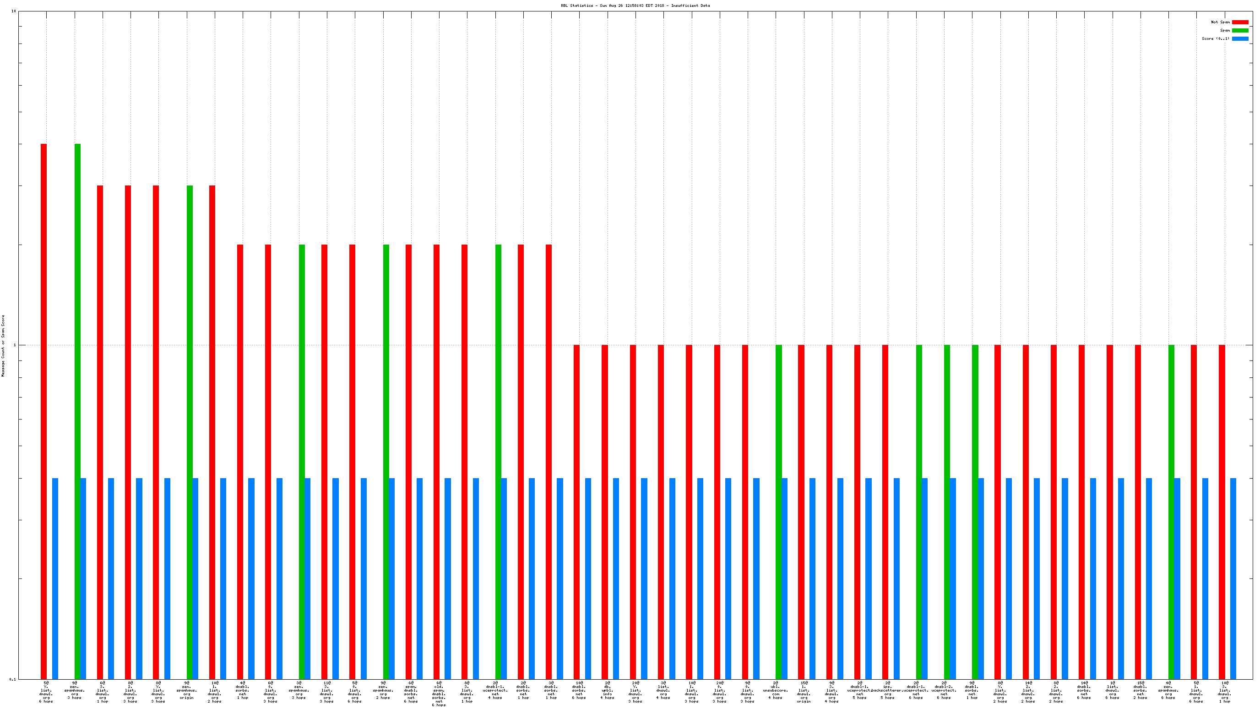Click the y-axis title Message Count or Spam Score
1260x709 pixels.
point(3,345)
